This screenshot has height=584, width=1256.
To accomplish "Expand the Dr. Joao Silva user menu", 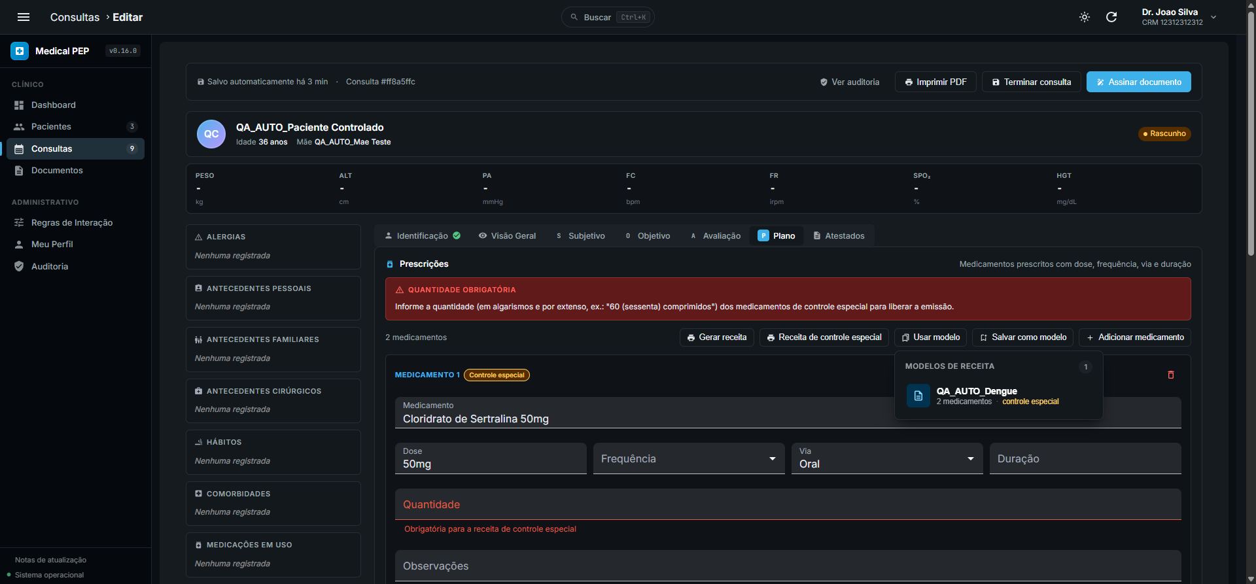I will pos(1179,17).
